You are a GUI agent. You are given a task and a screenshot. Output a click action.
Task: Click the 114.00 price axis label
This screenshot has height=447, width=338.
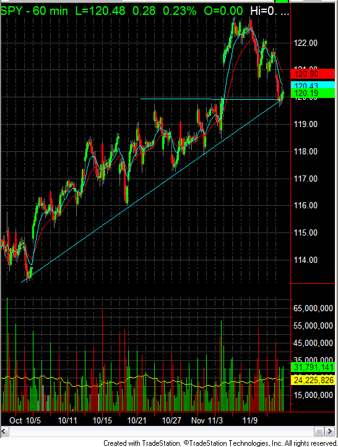coord(306,260)
